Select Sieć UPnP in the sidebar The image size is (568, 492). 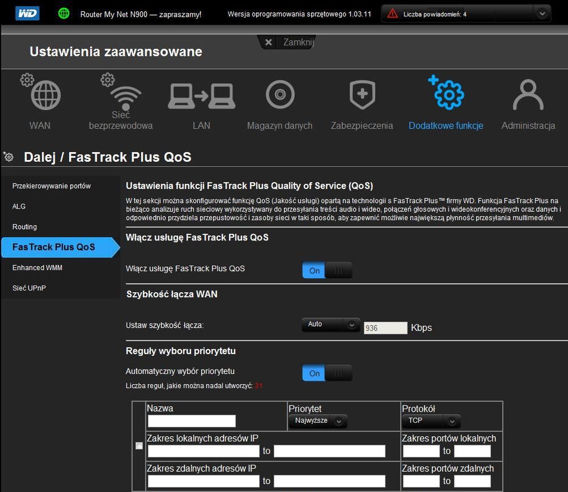pyautogui.click(x=29, y=288)
